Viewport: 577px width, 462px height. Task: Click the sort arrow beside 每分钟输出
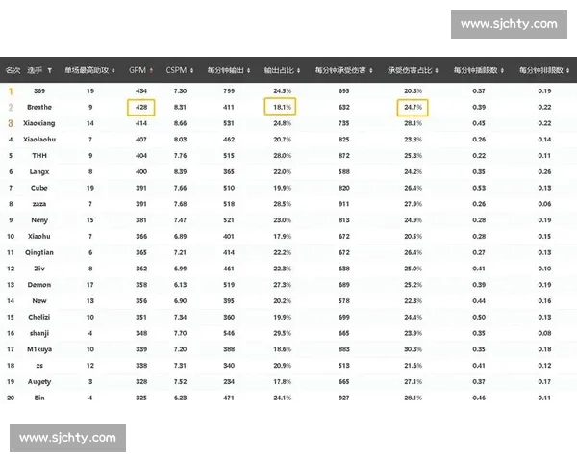pyautogui.click(x=248, y=70)
